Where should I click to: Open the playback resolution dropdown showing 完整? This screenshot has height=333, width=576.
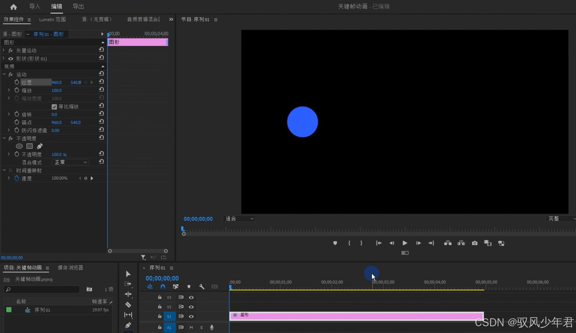[x=561, y=218]
